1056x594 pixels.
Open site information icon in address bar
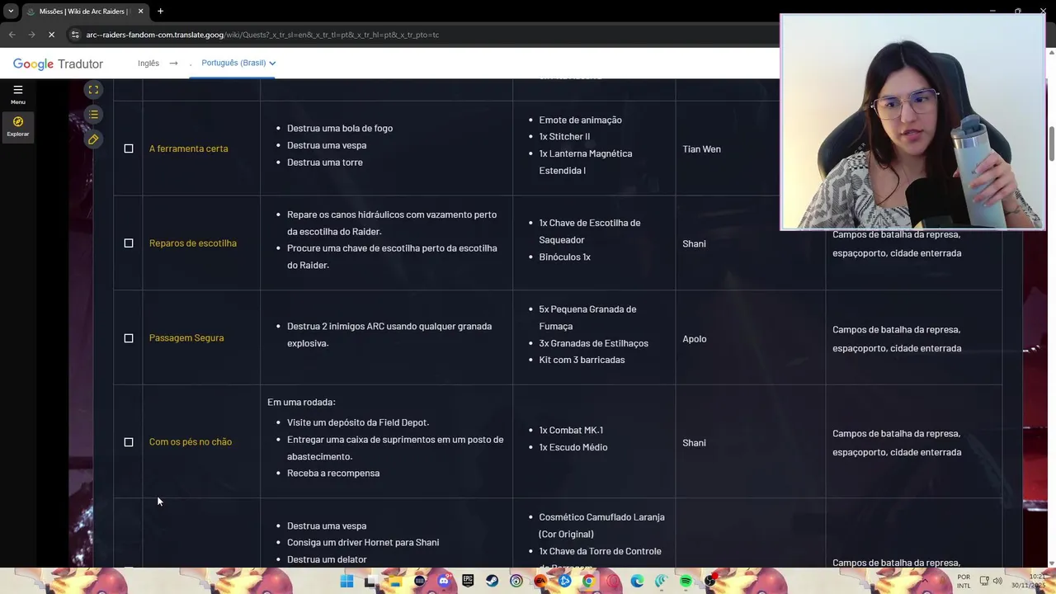tap(75, 35)
